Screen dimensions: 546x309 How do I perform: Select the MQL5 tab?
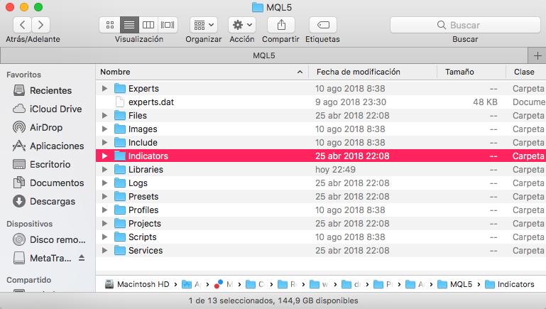point(264,55)
